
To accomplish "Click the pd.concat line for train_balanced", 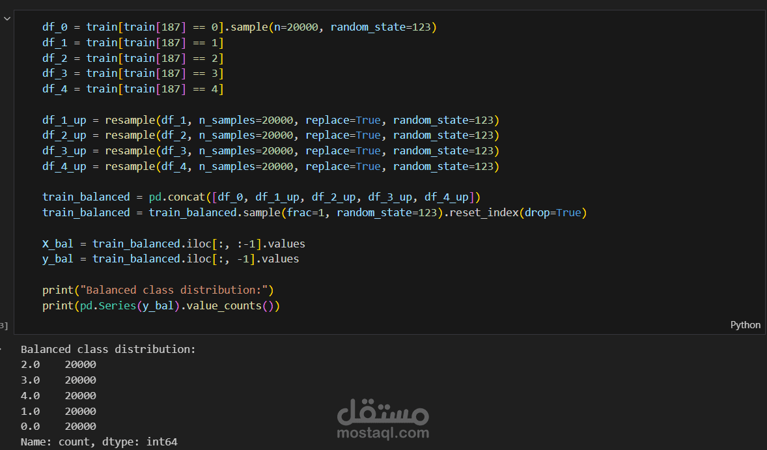I will [x=261, y=197].
